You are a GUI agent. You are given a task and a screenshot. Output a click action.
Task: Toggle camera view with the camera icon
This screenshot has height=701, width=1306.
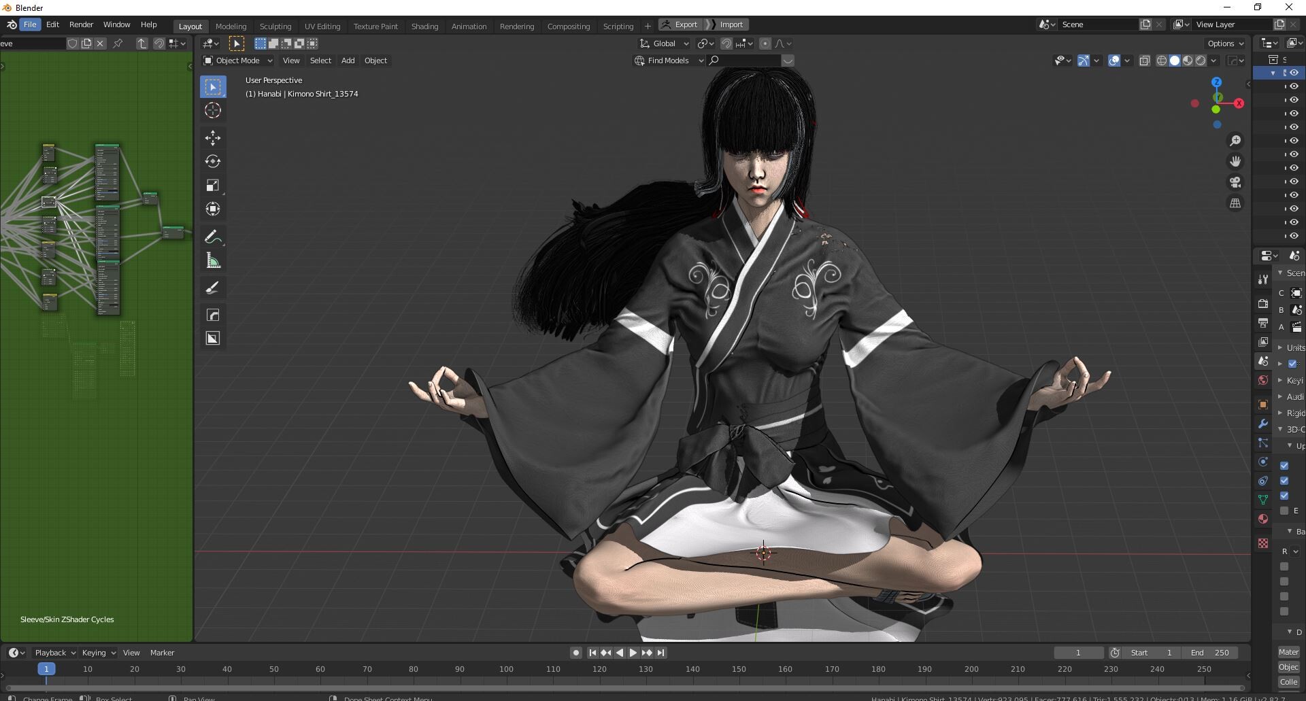tap(1235, 182)
